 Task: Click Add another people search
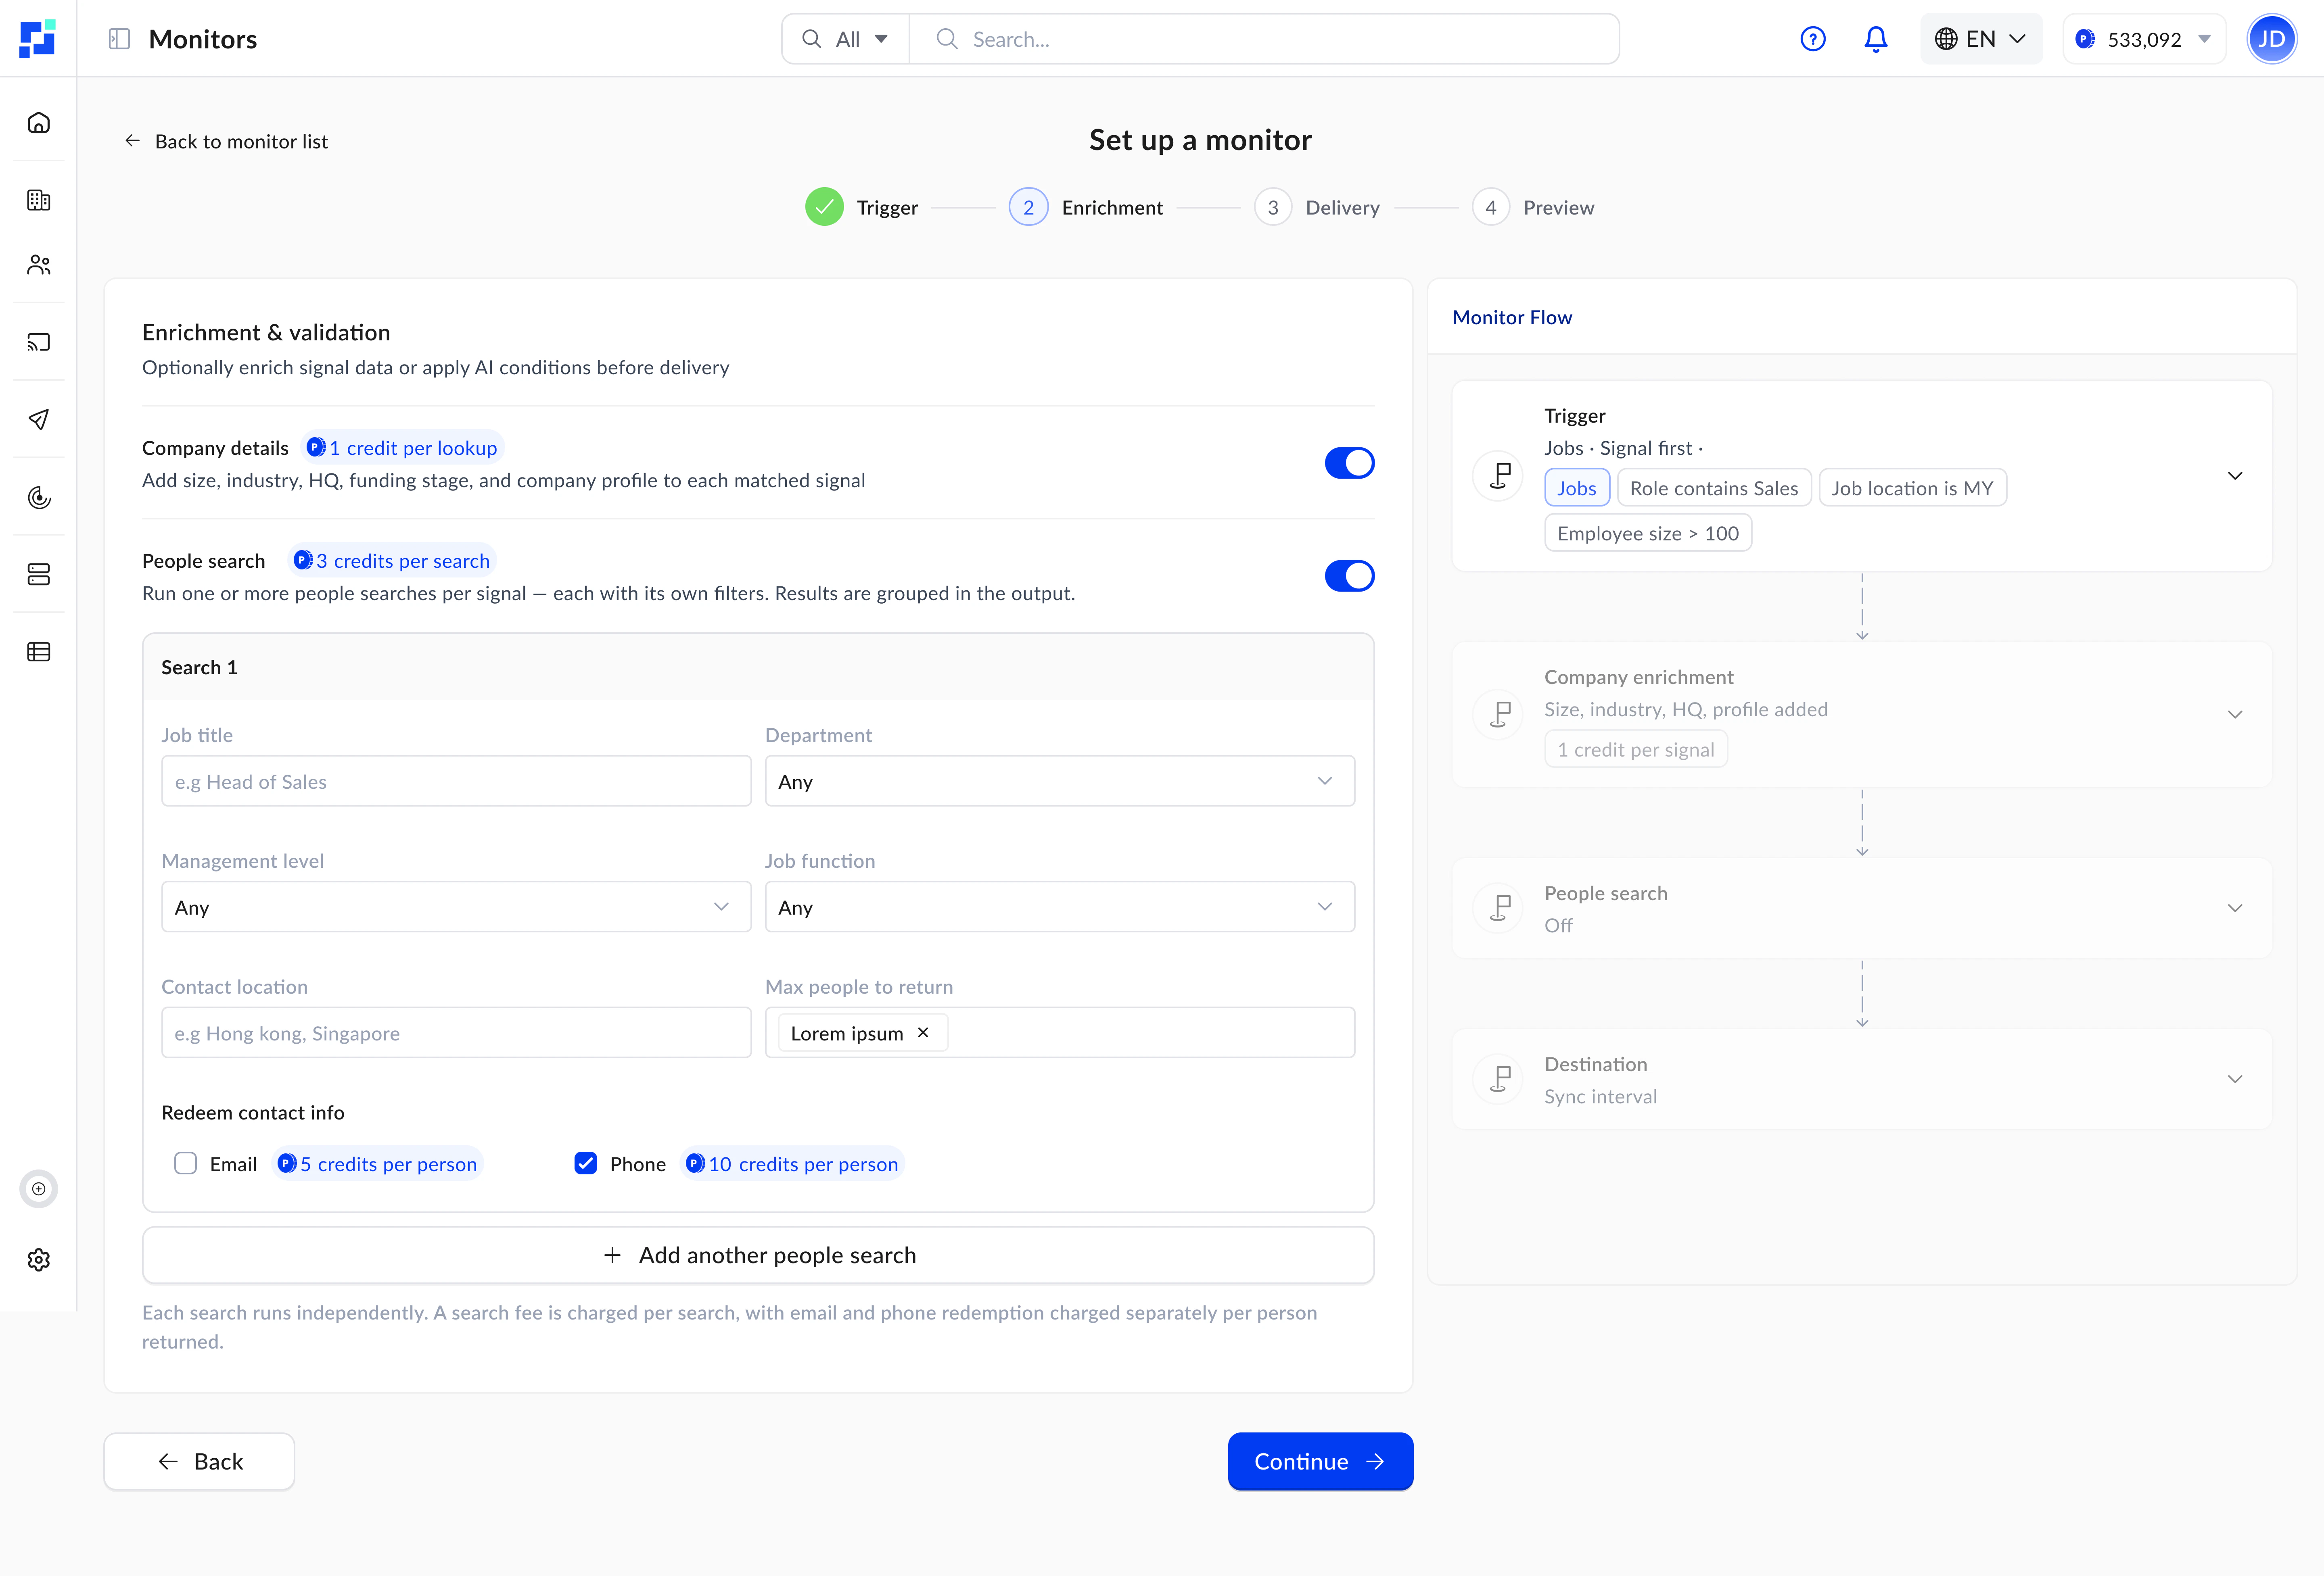[758, 1255]
